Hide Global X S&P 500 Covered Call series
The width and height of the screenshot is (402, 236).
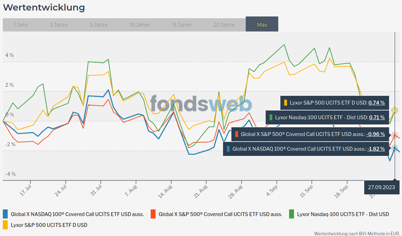220,214
